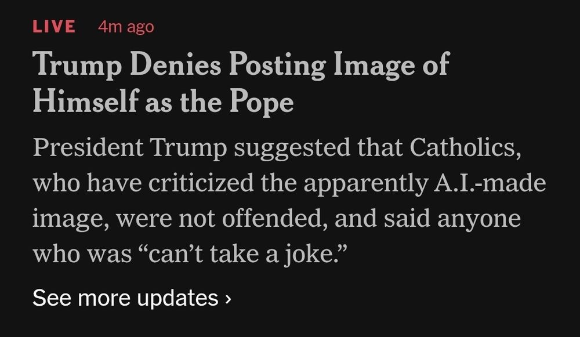580x337 pixels.
Task: Click the 4m ago timestamp
Action: pyautogui.click(x=126, y=27)
